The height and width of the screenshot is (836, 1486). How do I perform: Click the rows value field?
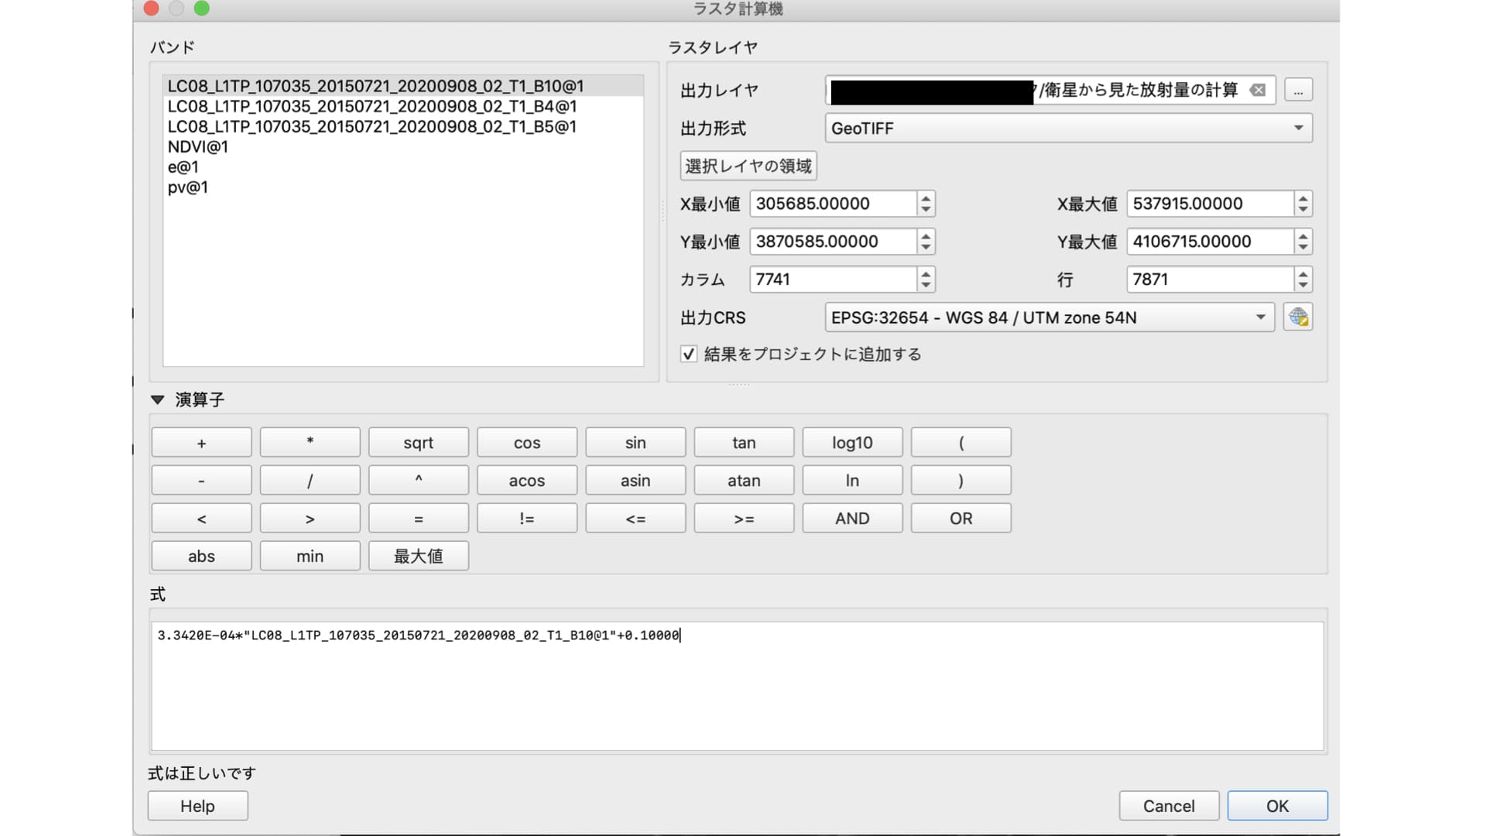[x=1210, y=279]
